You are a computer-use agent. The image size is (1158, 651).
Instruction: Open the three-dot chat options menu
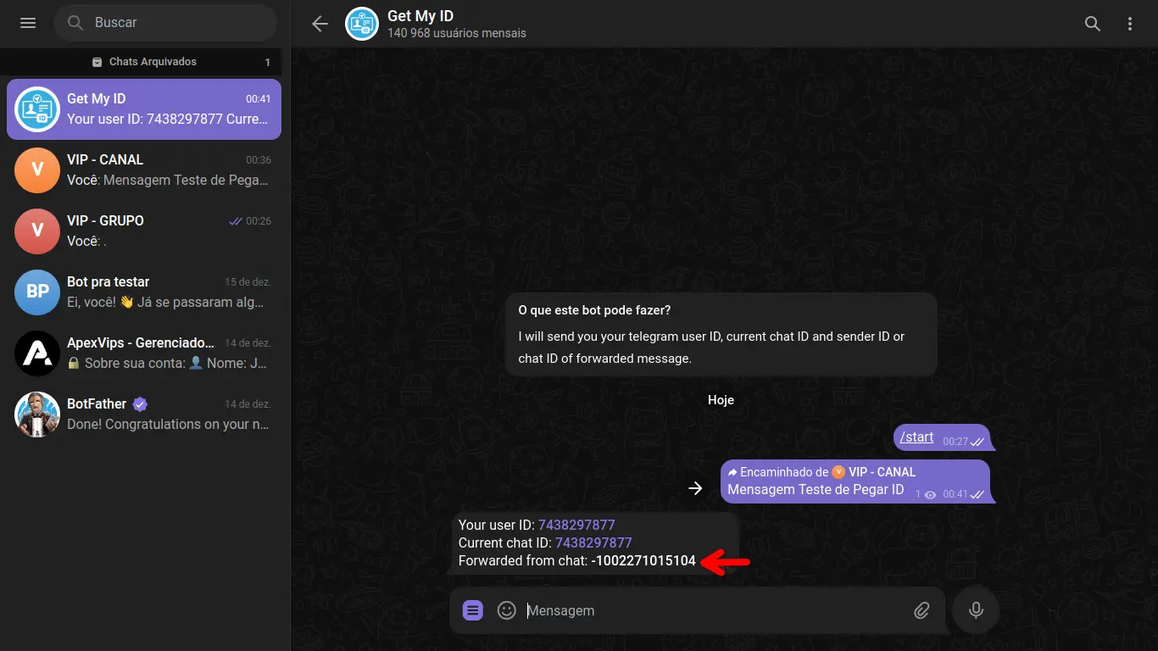pyautogui.click(x=1130, y=24)
